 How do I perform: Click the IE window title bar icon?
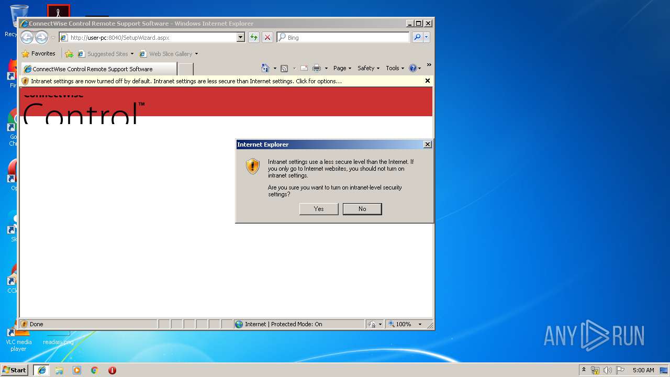24,24
